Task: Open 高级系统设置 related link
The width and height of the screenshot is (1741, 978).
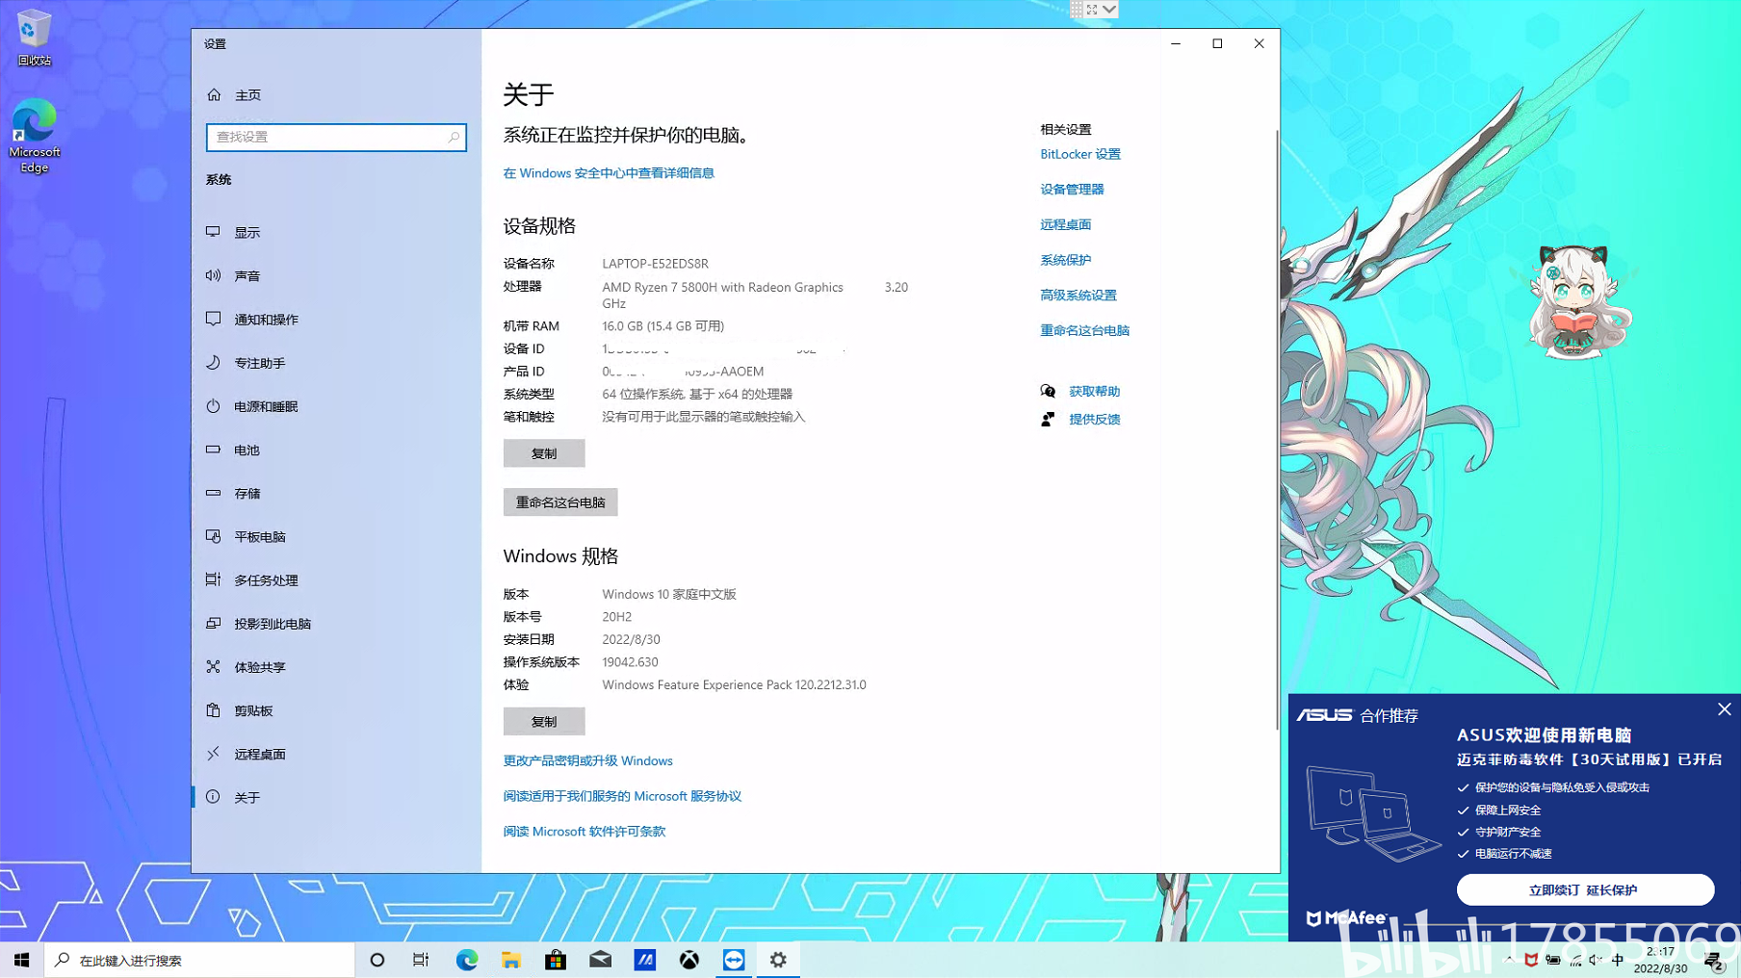Action: [x=1078, y=296]
